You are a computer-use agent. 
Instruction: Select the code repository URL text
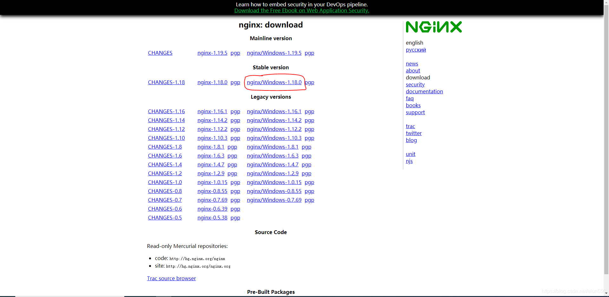tap(197, 259)
